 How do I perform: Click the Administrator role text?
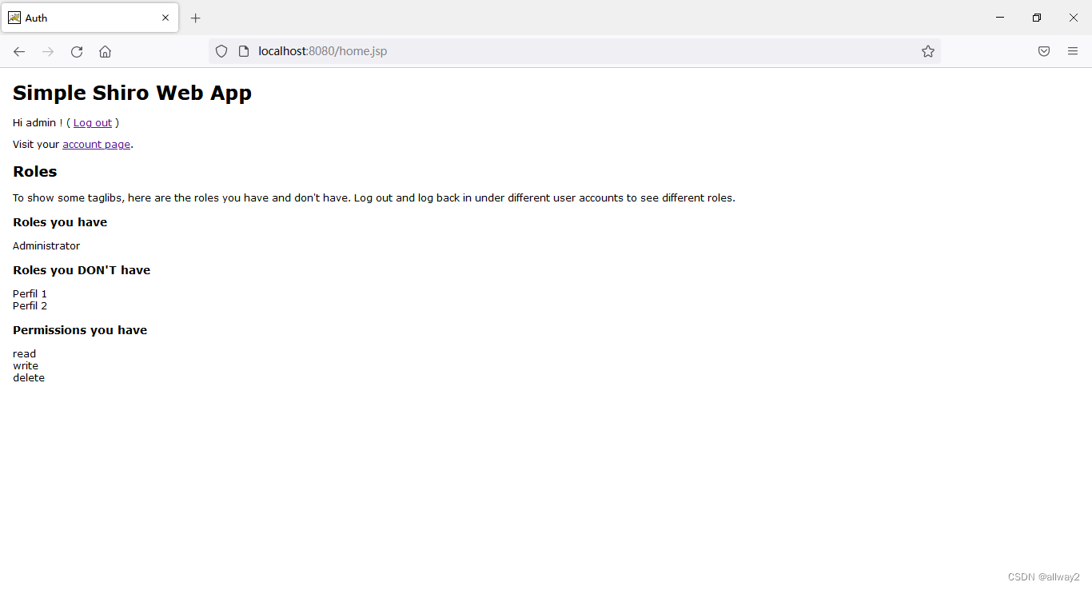point(46,245)
